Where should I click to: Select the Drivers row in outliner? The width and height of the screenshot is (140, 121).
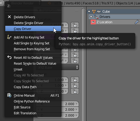point(114,17)
